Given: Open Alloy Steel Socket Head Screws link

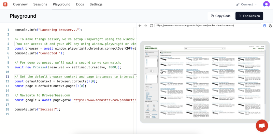Looking at the screenshot, I should pyautogui.click(x=167, y=57).
